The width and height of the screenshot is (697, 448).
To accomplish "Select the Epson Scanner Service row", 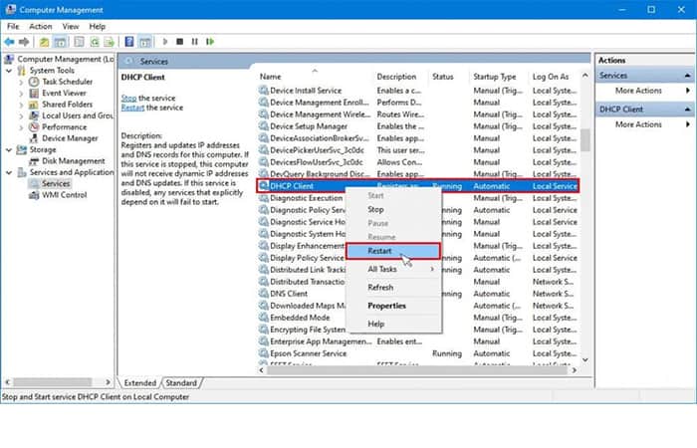I will [417, 353].
